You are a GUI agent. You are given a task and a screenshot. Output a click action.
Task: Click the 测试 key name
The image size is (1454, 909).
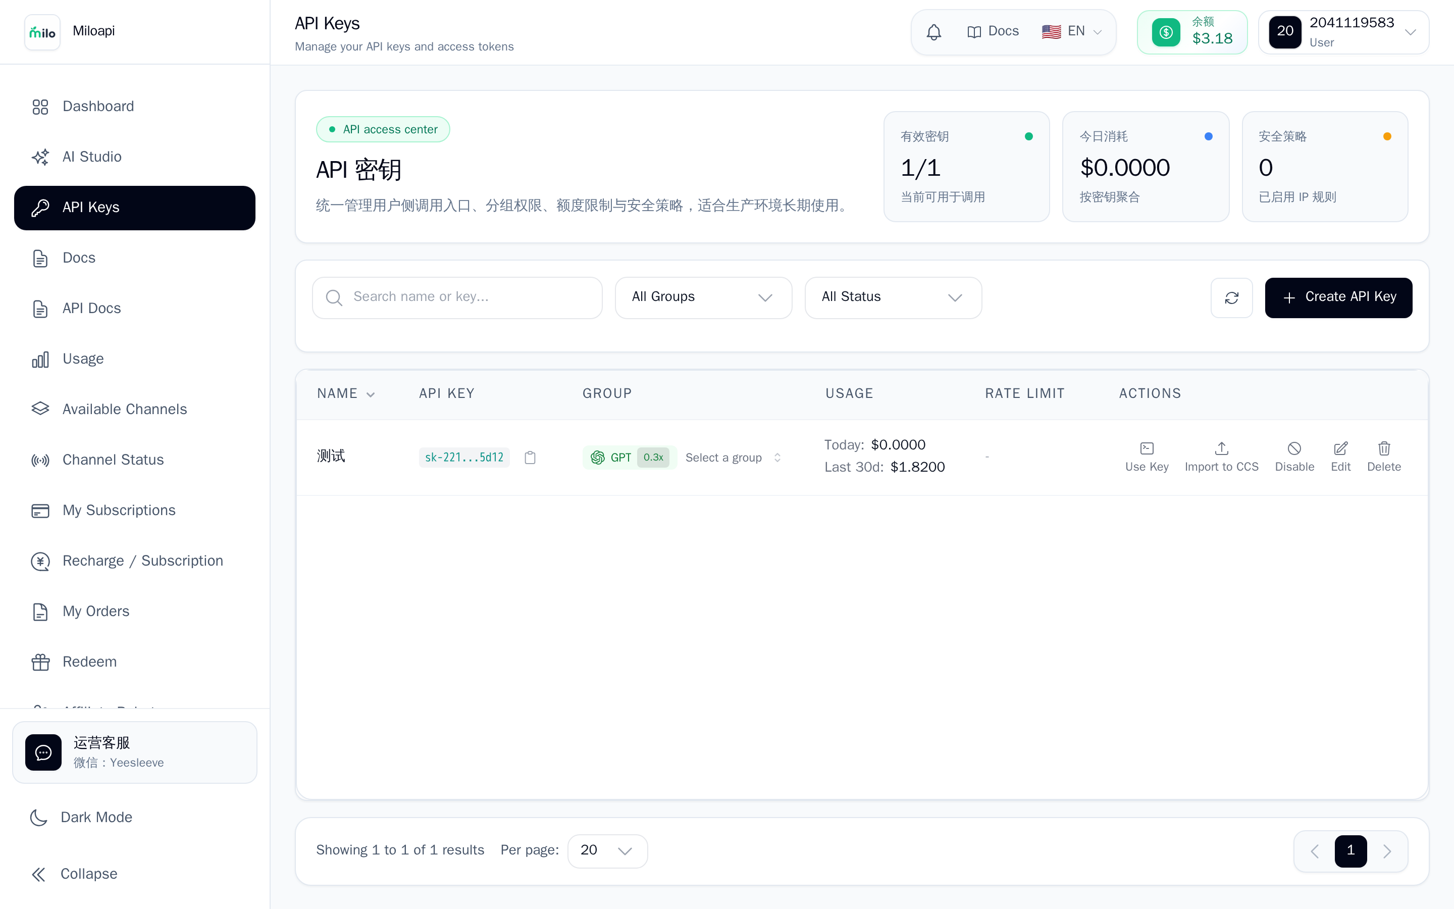pyautogui.click(x=331, y=457)
